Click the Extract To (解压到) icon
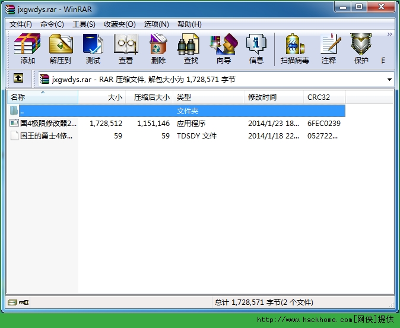 tap(61, 49)
